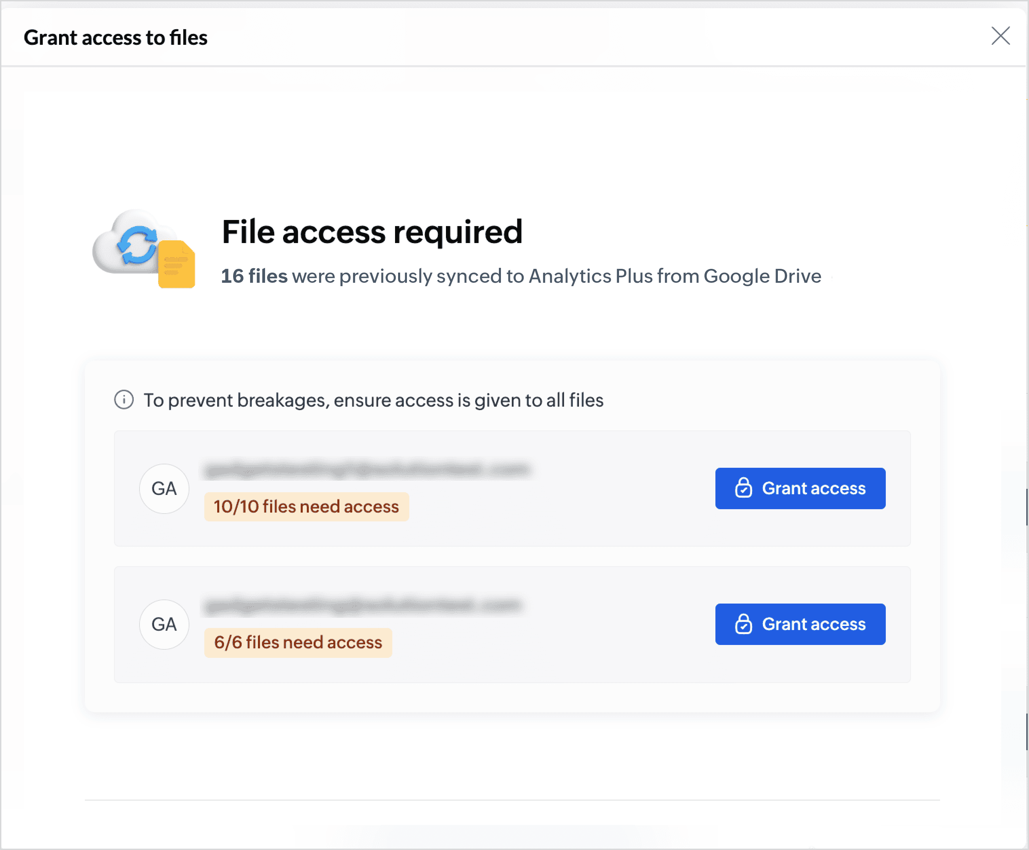Viewport: 1029px width, 850px height.
Task: Click the bold '16 files' text
Action: [254, 276]
